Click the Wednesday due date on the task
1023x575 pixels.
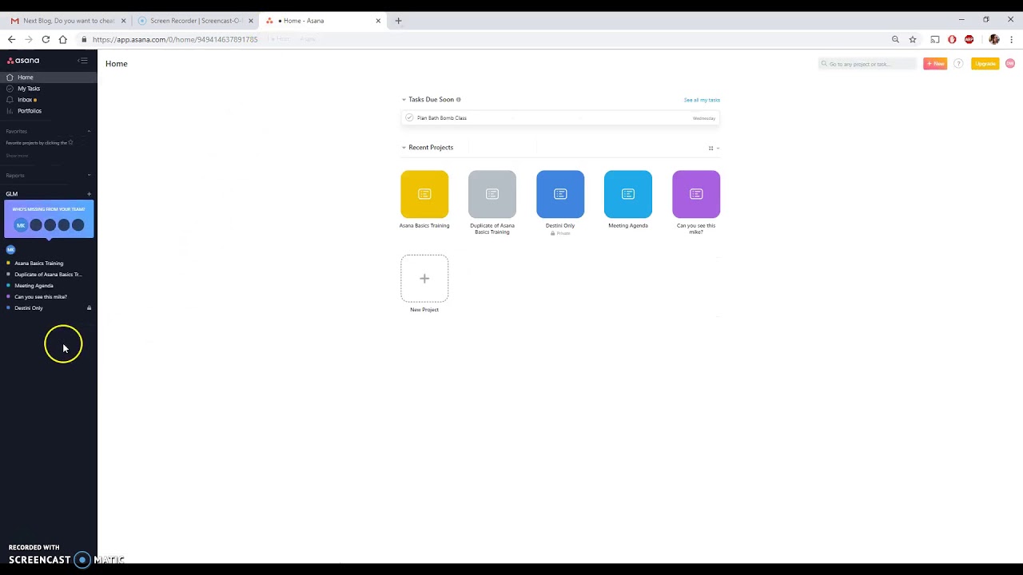pyautogui.click(x=703, y=118)
